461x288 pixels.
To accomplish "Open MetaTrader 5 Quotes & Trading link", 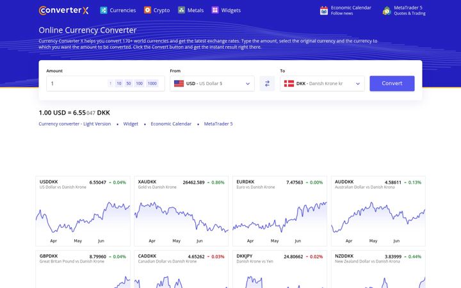I will coord(404,11).
